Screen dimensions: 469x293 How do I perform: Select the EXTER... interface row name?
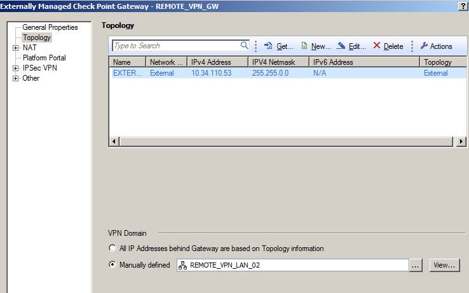click(127, 73)
